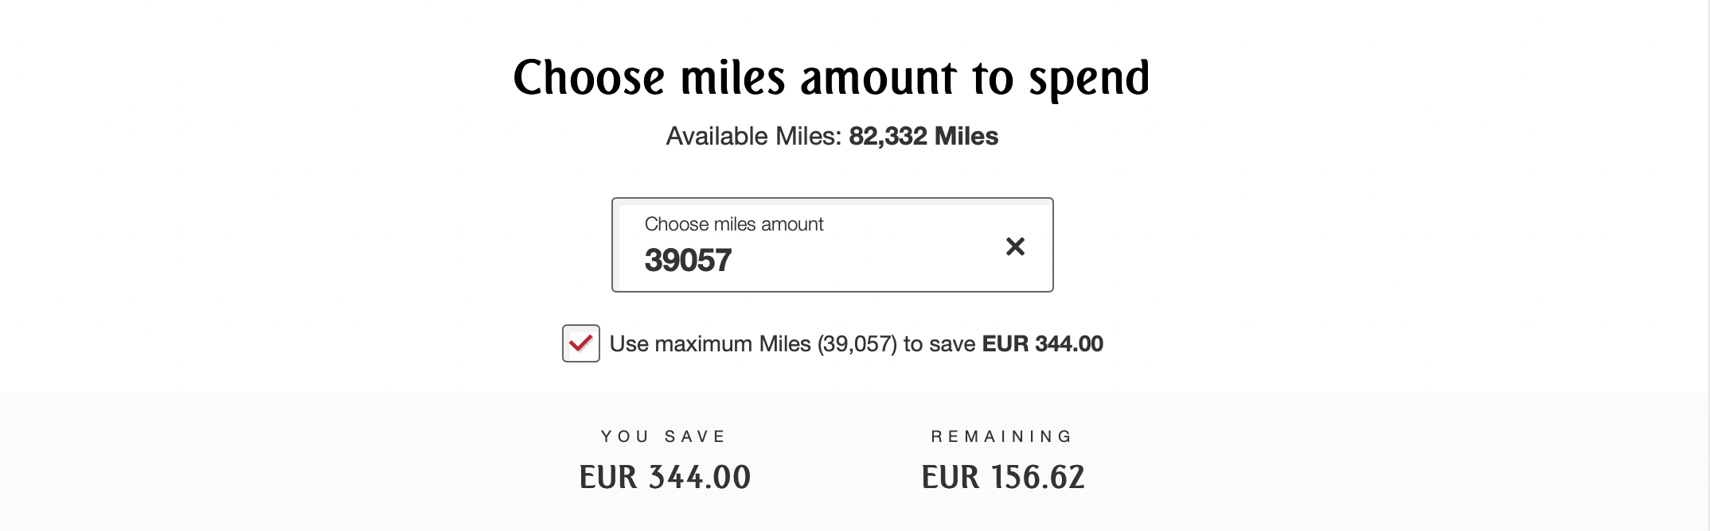
Task: Click the YOU SAVE caption
Action: pyautogui.click(x=664, y=436)
